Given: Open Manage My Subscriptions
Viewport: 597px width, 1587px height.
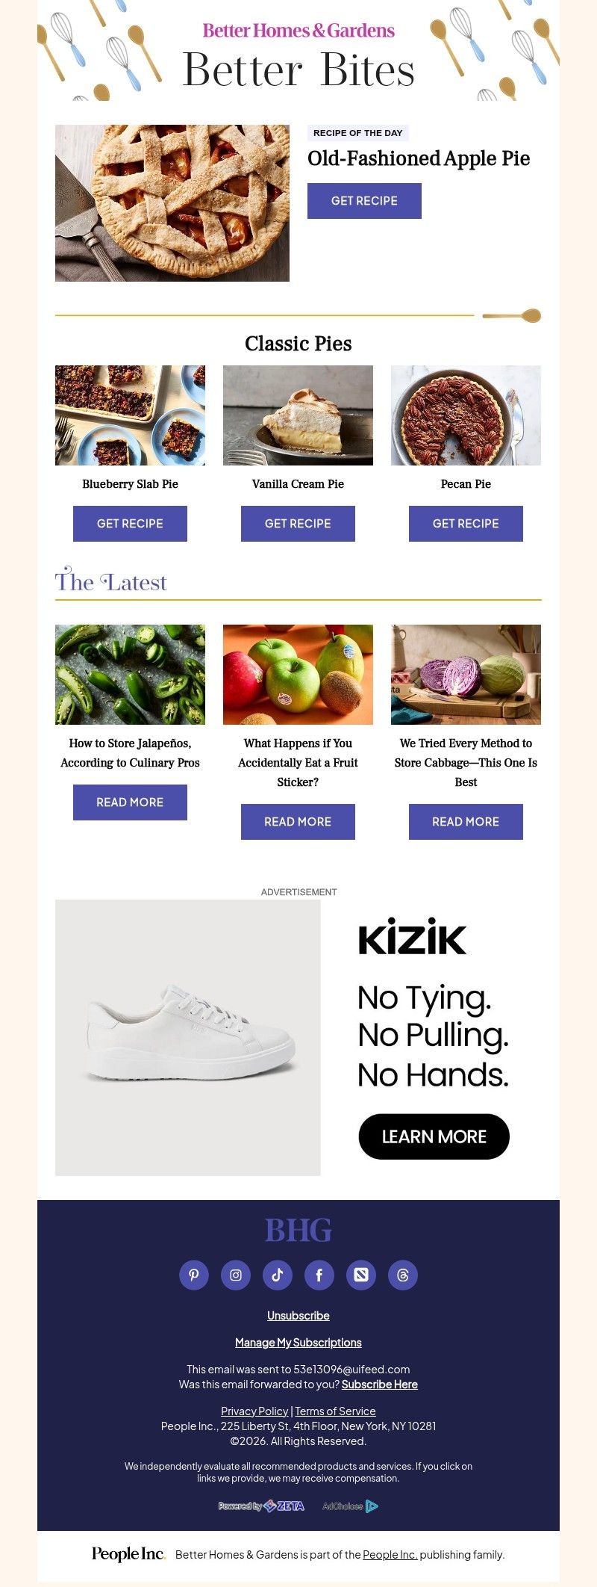Looking at the screenshot, I should tap(298, 1342).
